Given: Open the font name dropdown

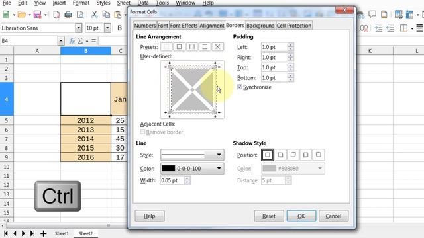Looking at the screenshot, I should (78, 28).
